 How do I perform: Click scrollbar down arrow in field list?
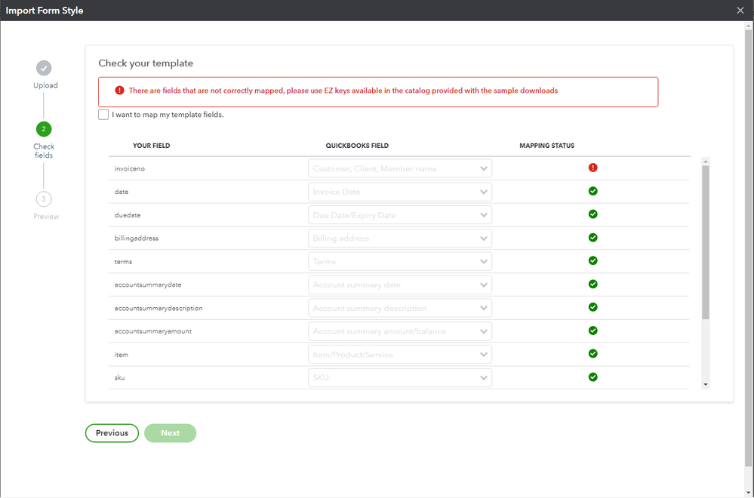(706, 384)
